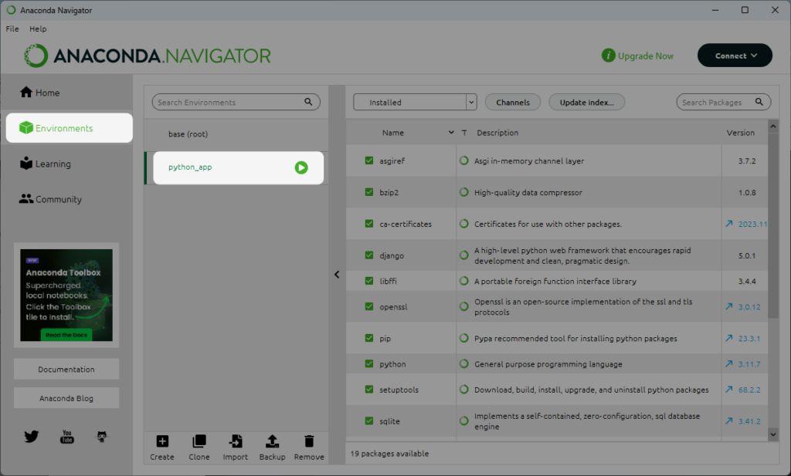Click Read the Docs in Toolbox ad

[66, 335]
